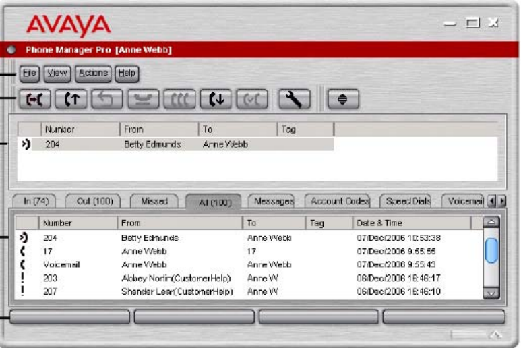
Task: Click the outgoing call icon on Voicemail row
Action: tap(23, 264)
